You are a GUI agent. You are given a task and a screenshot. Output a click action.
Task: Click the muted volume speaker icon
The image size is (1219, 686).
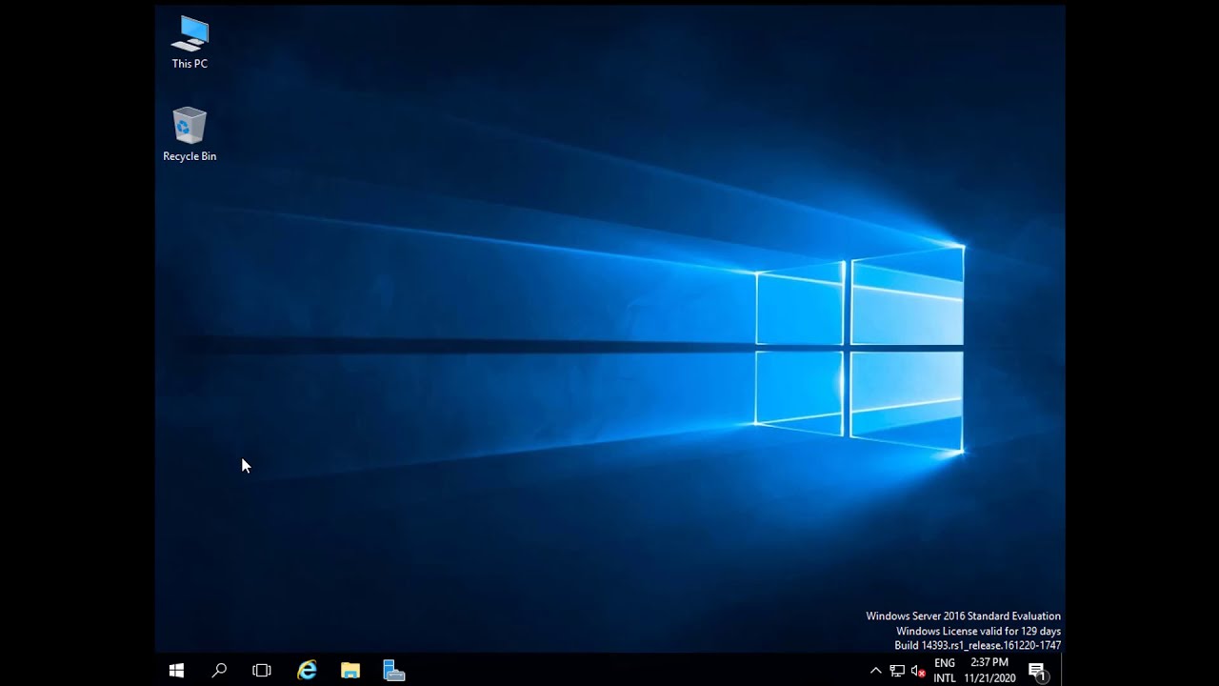tap(918, 671)
